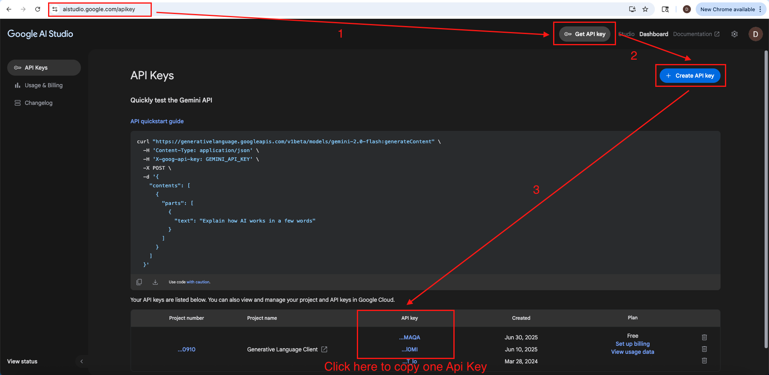Delete the ...IOMI API key
Image resolution: width=769 pixels, height=375 pixels.
coord(704,349)
